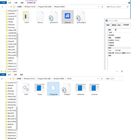Open the Huorong folder in the top sidebar
Image resolution: width=131 pixels, height=139 pixels.
pos(10,27)
